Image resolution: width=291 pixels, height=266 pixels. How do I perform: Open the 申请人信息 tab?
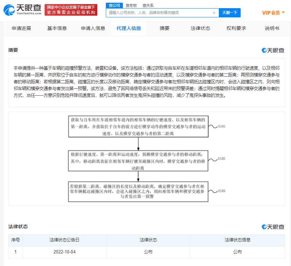(93, 28)
